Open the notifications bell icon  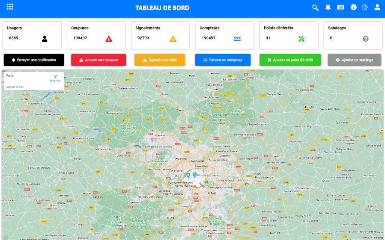(x=328, y=7)
